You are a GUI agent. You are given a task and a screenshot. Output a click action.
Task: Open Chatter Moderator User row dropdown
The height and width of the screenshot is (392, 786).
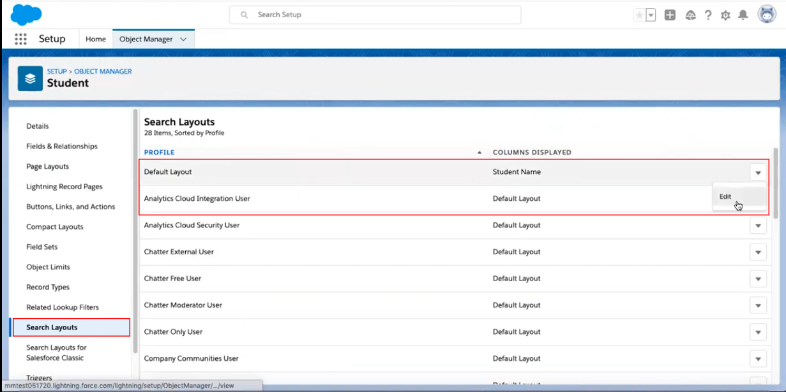click(758, 306)
